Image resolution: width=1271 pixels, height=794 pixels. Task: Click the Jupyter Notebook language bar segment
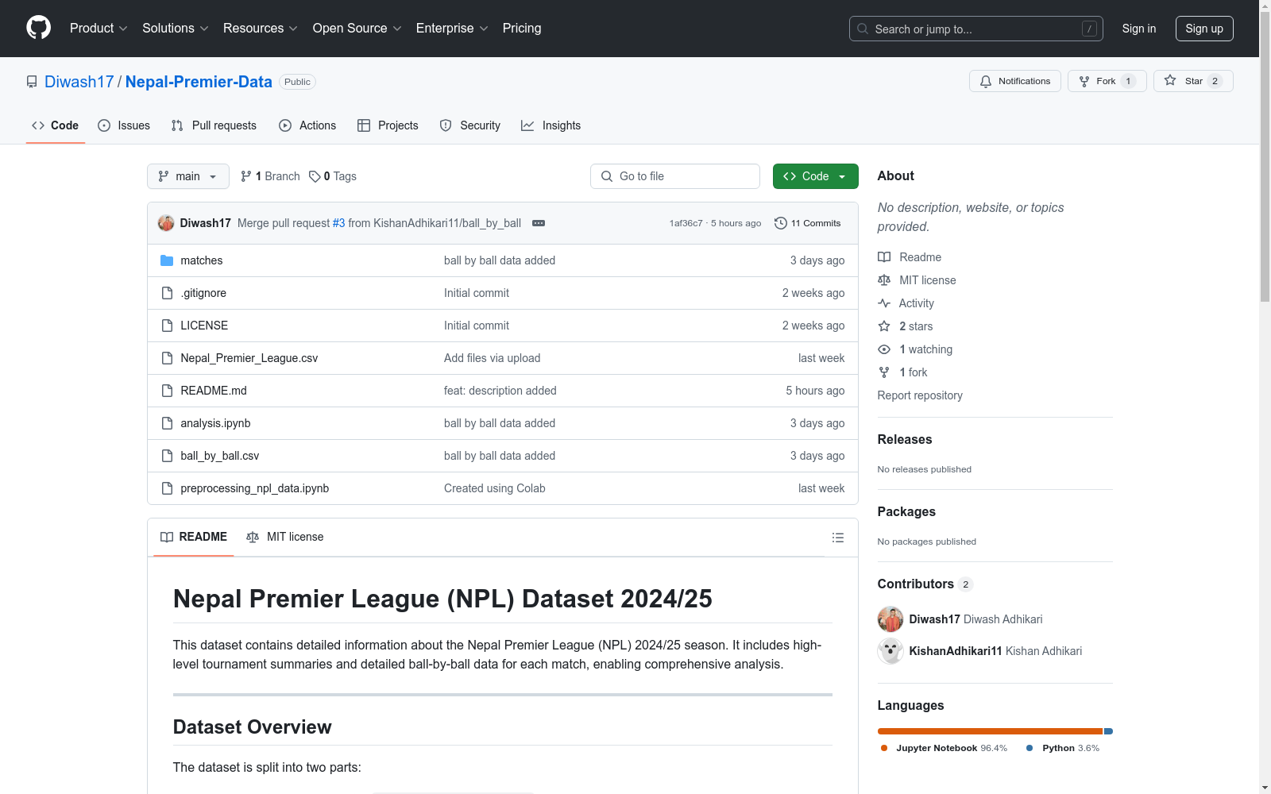tap(990, 731)
